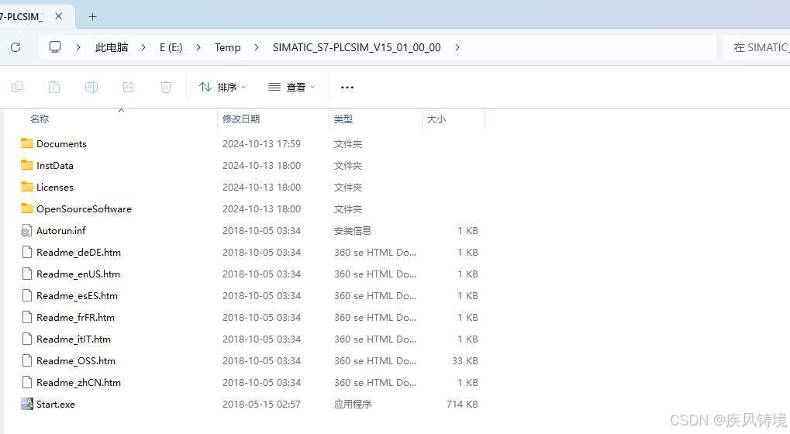
Task: Click the Readme_zhCN.htm file icon
Action: [x=26, y=382]
